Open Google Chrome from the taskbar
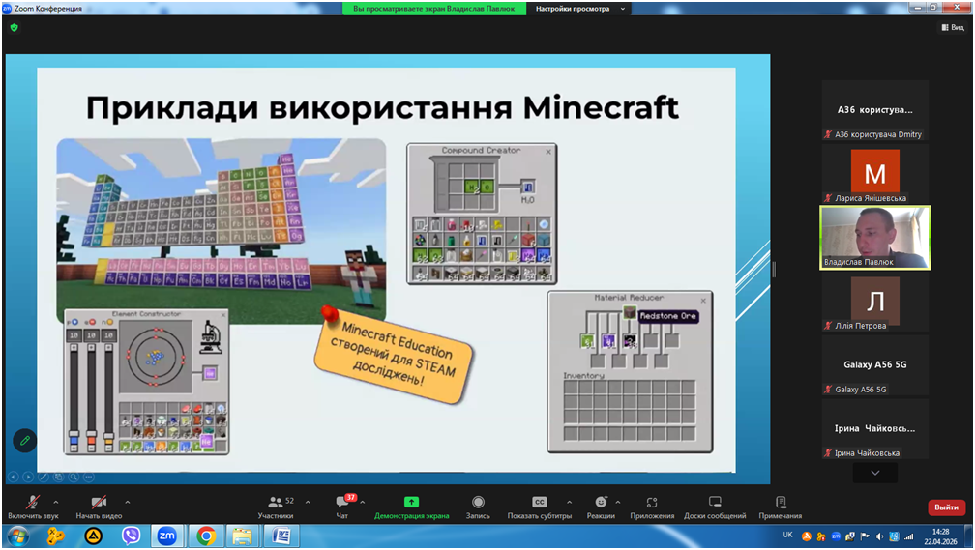Screen dimensions: 975x550 [x=206, y=536]
